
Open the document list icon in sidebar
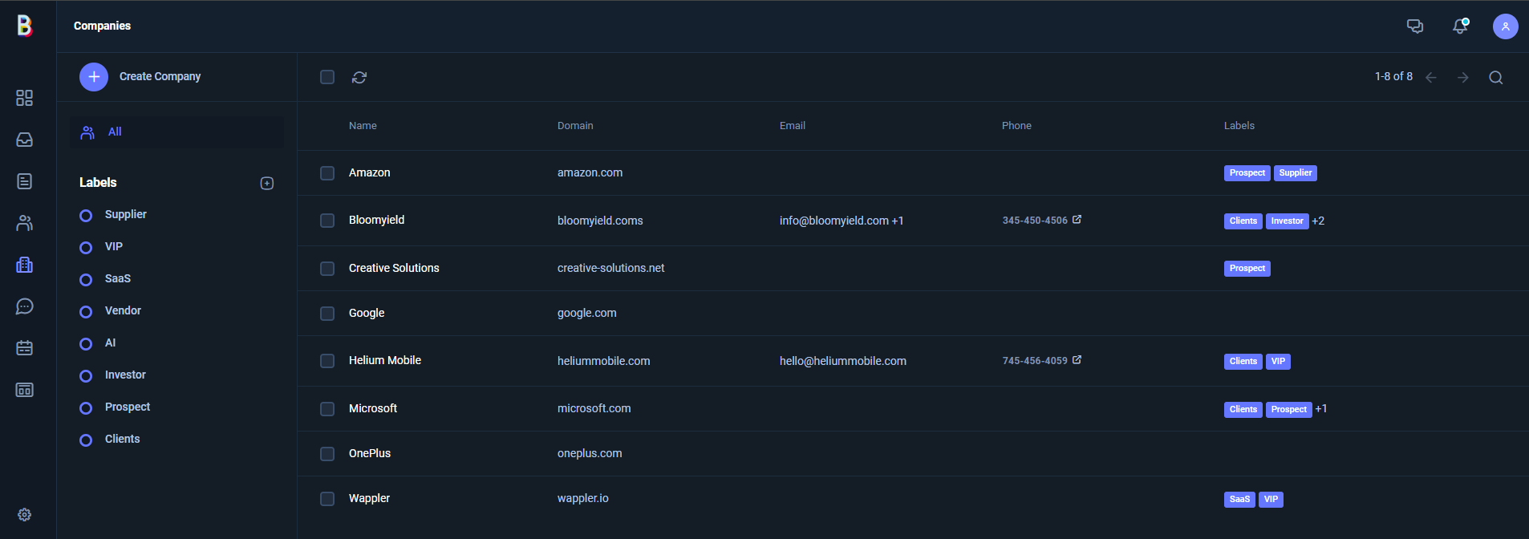pos(25,181)
